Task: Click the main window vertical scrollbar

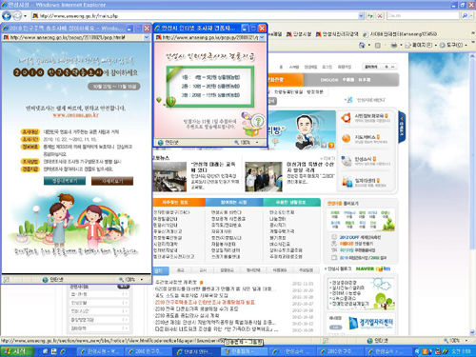Action: (x=473, y=193)
